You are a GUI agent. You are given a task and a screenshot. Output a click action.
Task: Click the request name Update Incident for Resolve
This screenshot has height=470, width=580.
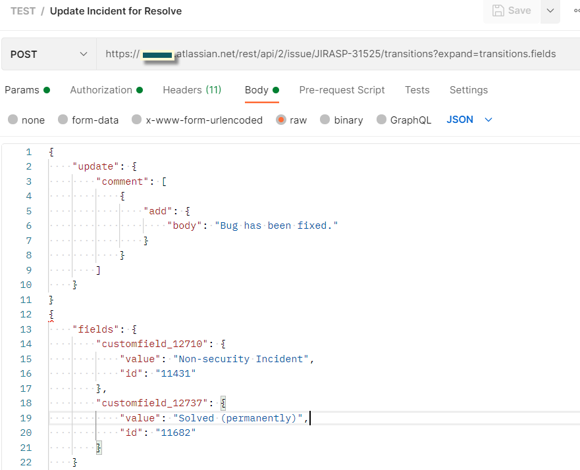click(x=115, y=11)
